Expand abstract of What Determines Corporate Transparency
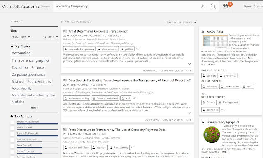The width and height of the screenshot is (263, 158). [x=189, y=64]
